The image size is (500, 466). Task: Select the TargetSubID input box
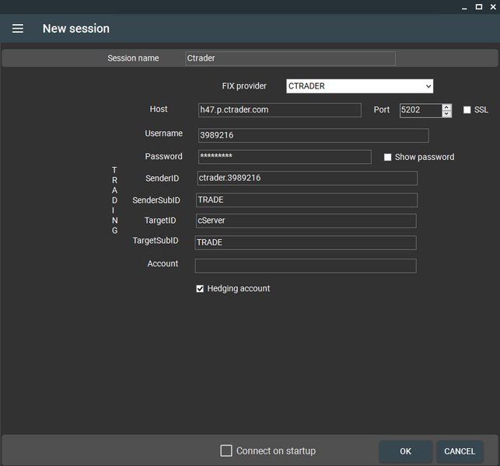pos(305,242)
